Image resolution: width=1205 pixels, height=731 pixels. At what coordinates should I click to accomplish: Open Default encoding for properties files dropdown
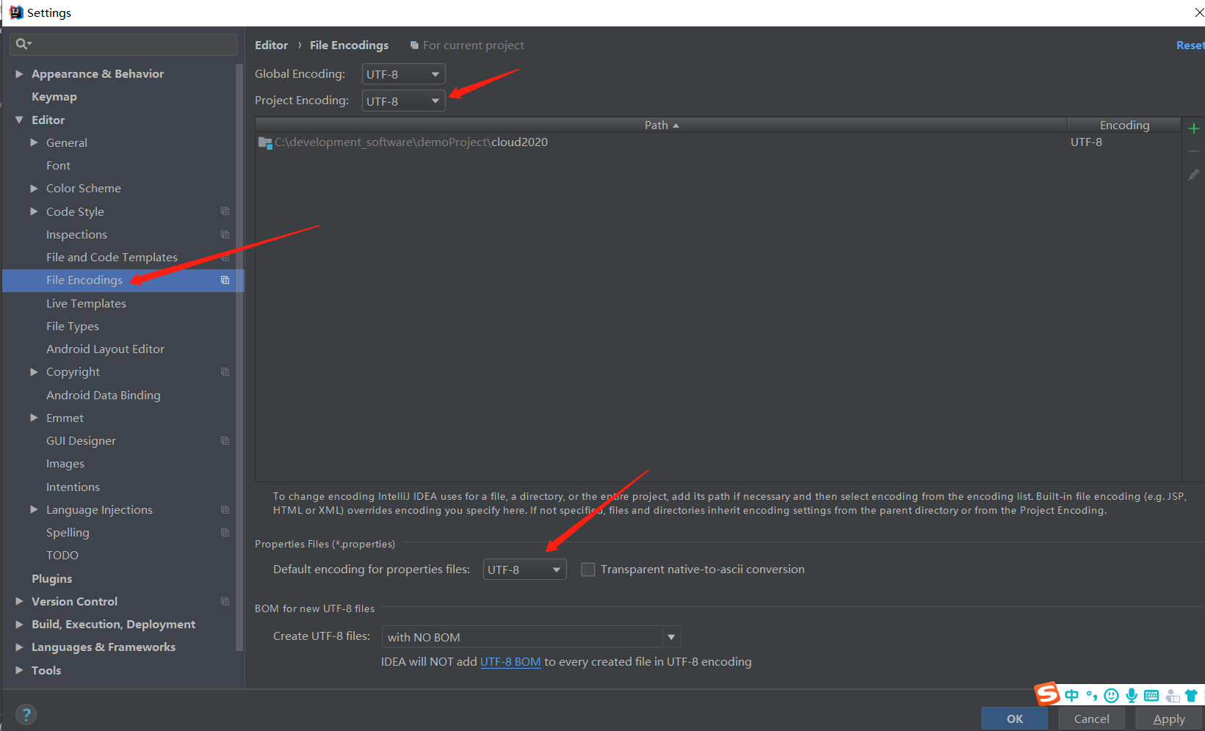pos(525,570)
